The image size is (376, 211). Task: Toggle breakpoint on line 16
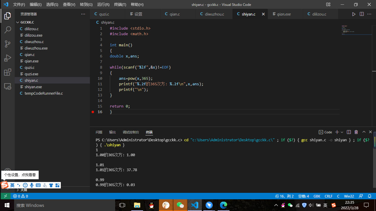[93, 112]
